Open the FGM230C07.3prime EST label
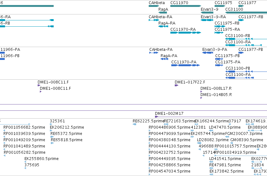 (244, 134)
